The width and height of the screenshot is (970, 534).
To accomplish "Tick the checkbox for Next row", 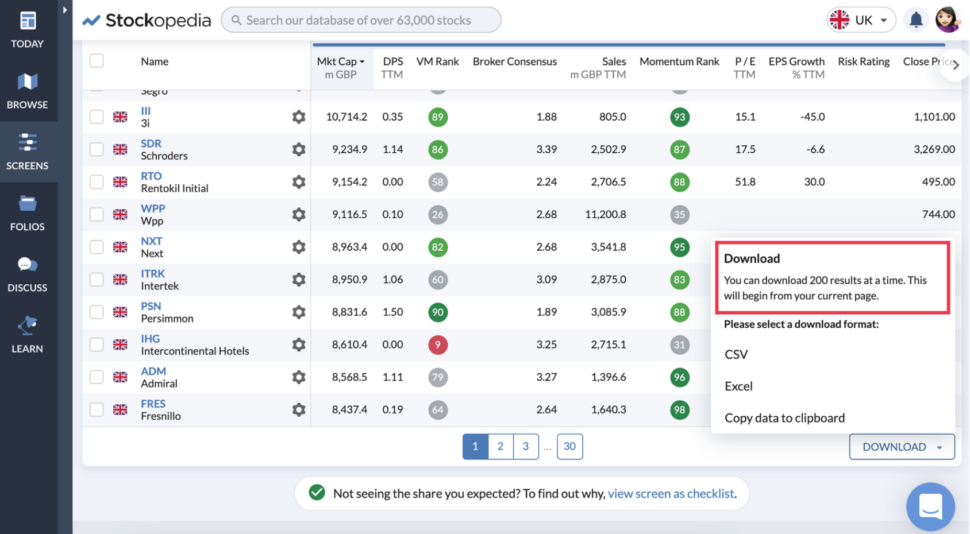I will 97,247.
